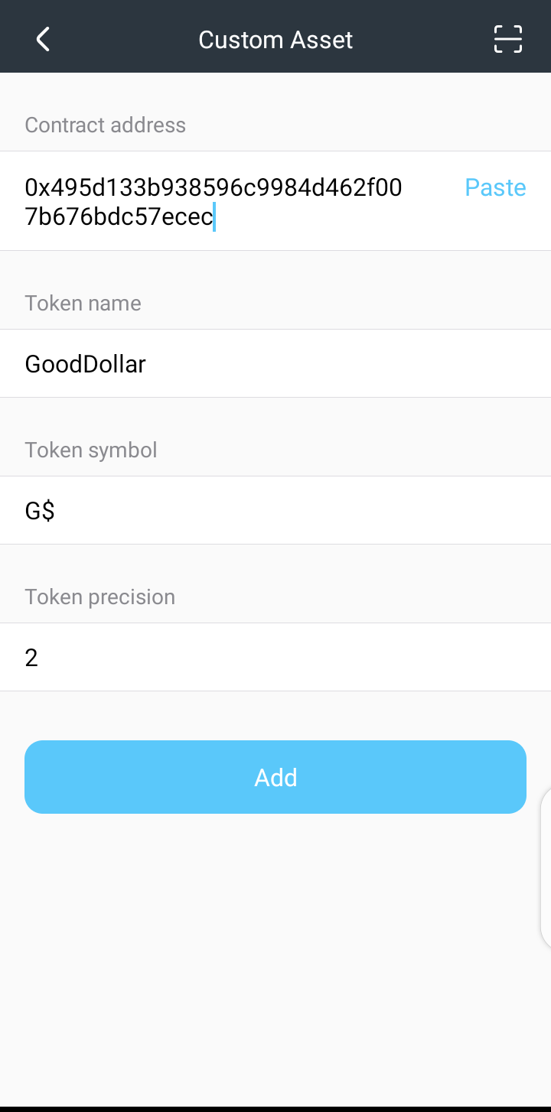This screenshot has height=1112, width=551.
Task: Edit the G$ token symbol field
Action: (40, 511)
